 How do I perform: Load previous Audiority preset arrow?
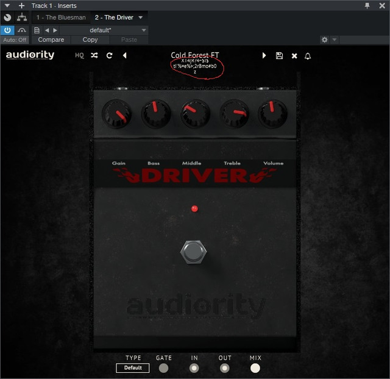tap(124, 55)
